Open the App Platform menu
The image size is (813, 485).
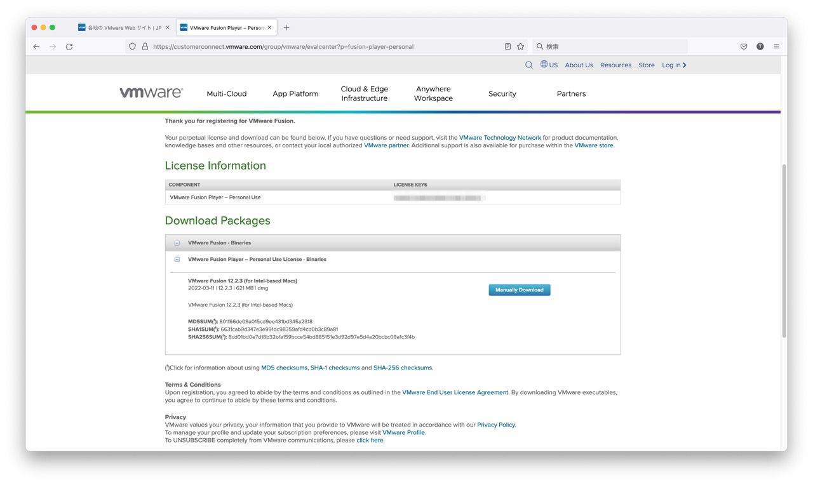295,93
